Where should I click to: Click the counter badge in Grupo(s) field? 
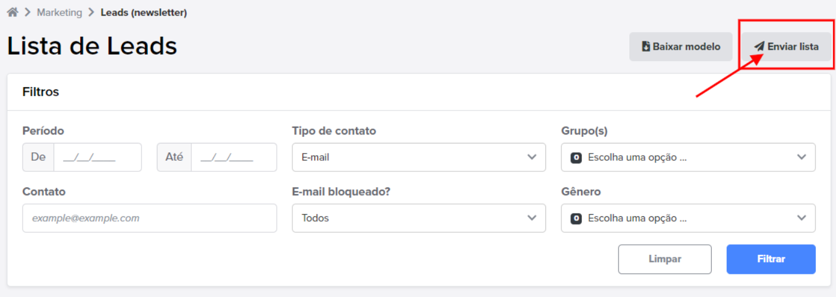(x=576, y=158)
